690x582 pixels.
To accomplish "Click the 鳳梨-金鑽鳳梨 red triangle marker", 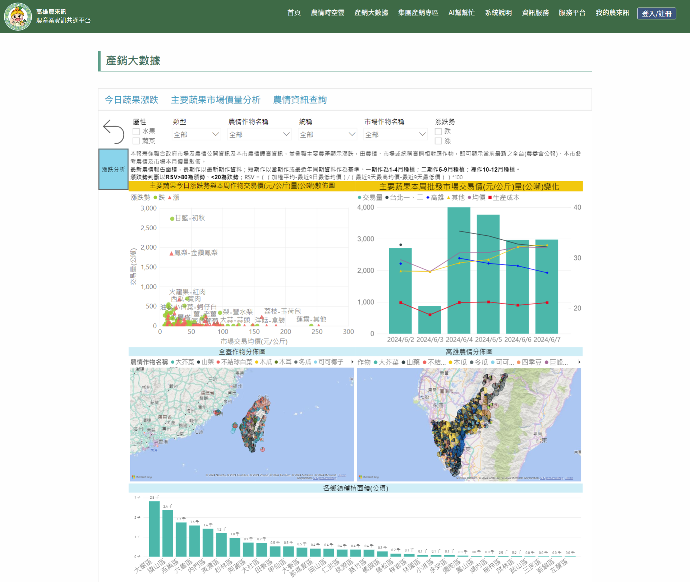I will tap(171, 254).
